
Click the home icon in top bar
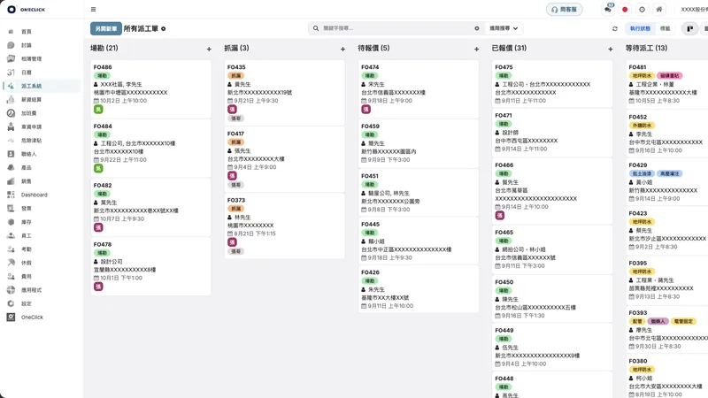point(658,10)
